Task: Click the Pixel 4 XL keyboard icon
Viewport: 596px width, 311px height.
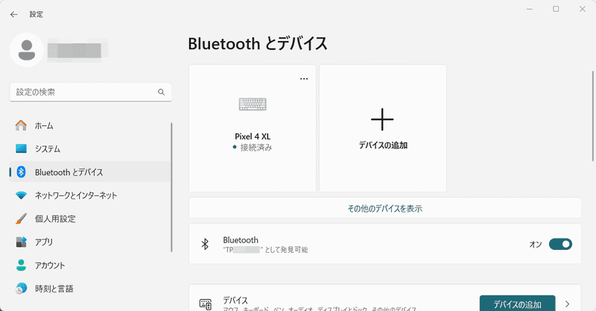Action: pos(253,104)
